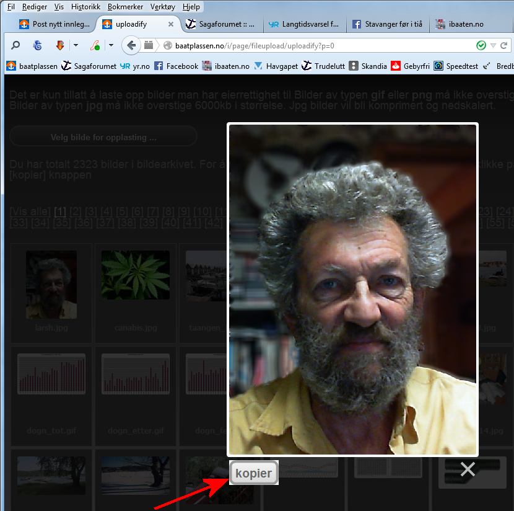Open Skandia bookmark
Screen dimensions: 514x511
[x=368, y=66]
